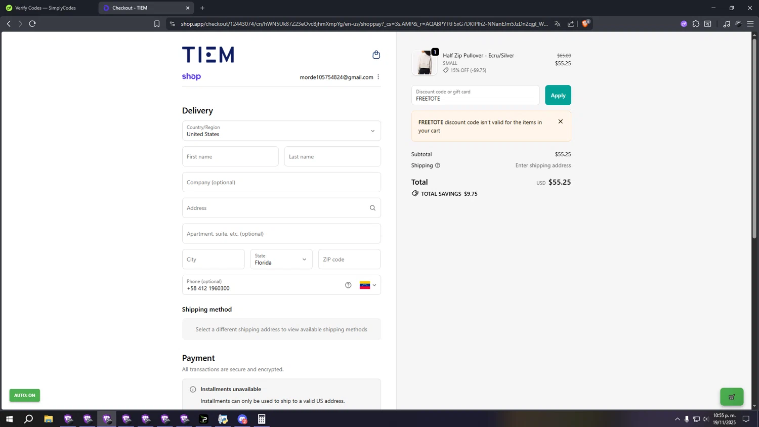
Task: Click the Company (optional) field
Action: pyautogui.click(x=281, y=182)
